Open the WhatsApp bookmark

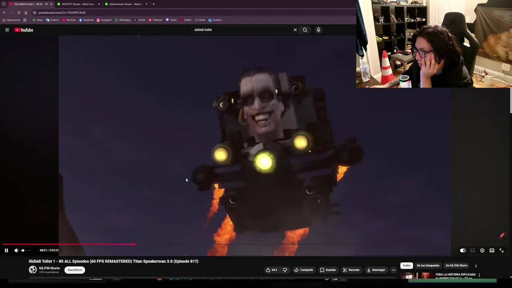pyautogui.click(x=122, y=20)
